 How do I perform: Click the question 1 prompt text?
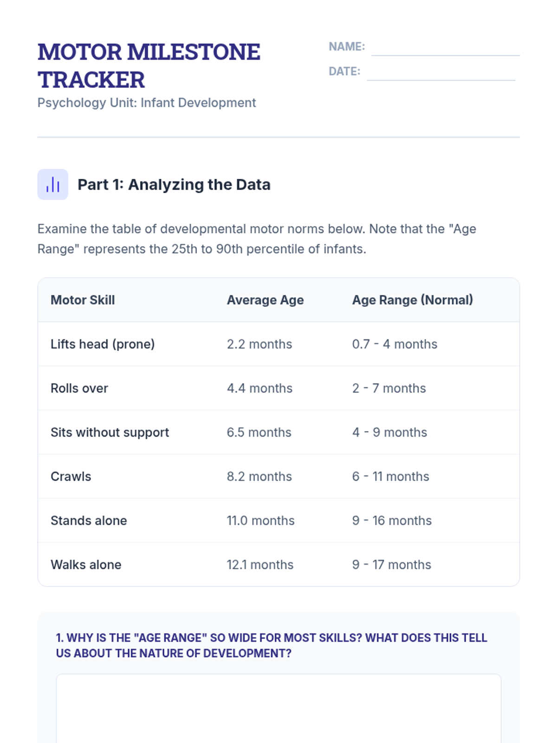click(x=272, y=645)
